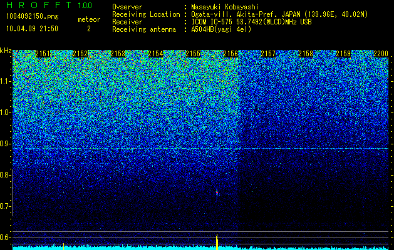Click the "Ovserver" field label
This screenshot has width=394, height=250.
(x=127, y=7)
